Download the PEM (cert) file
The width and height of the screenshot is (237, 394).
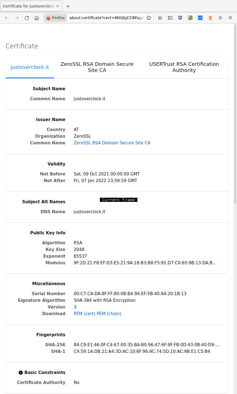click(85, 313)
